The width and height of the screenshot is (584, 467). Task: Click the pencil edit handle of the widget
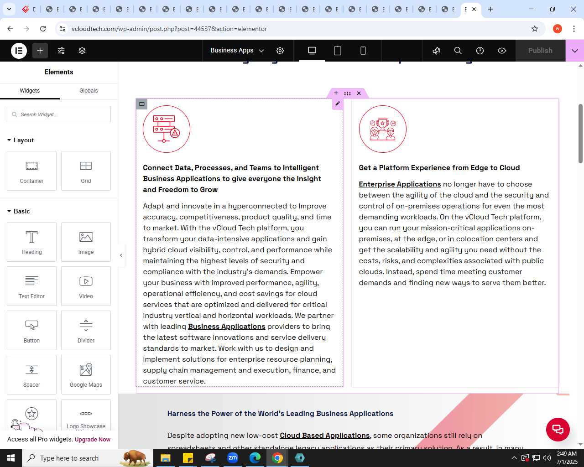(338, 104)
